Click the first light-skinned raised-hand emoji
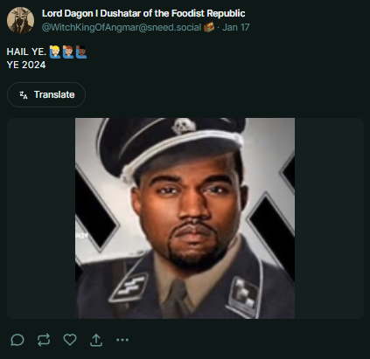This screenshot has width=370, height=359. (55, 52)
